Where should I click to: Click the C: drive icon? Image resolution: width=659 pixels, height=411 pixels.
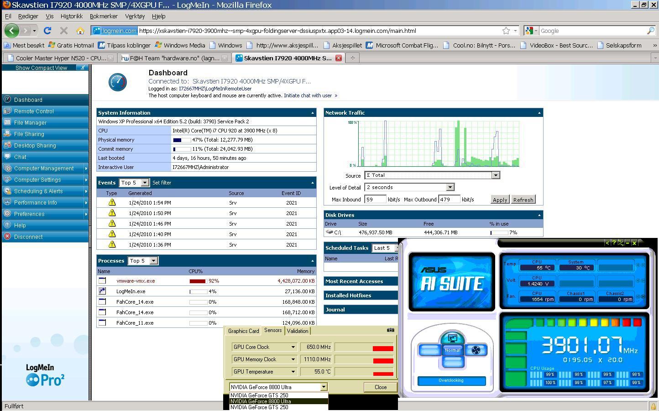pos(329,232)
